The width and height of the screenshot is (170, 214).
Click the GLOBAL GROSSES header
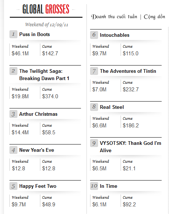click(46, 9)
